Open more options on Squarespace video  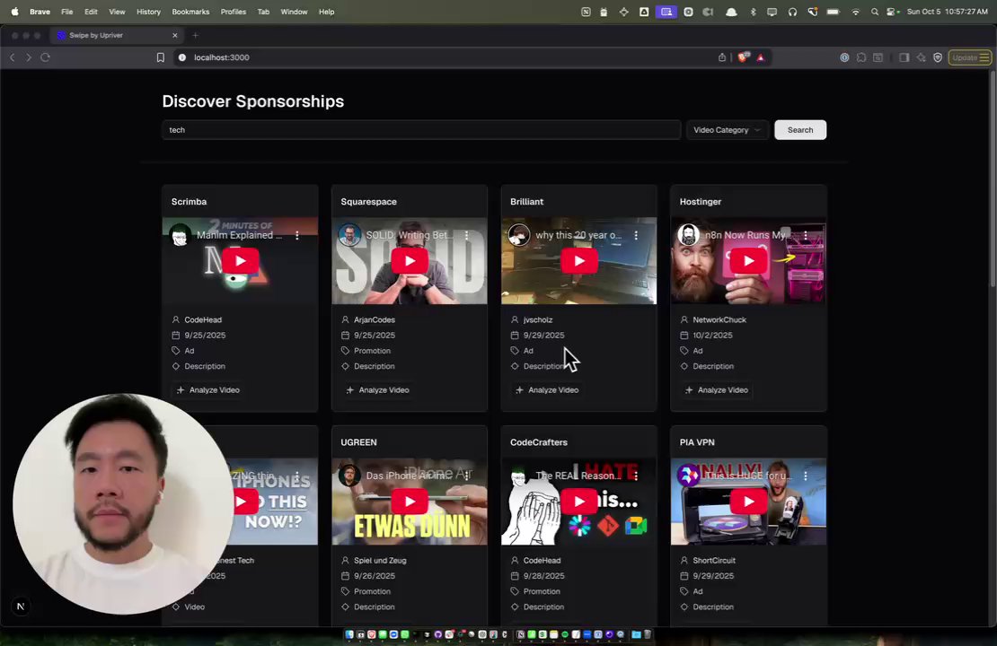click(x=467, y=235)
